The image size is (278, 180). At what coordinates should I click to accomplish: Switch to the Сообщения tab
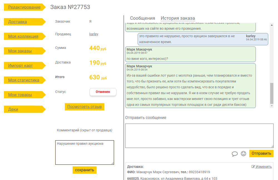(x=142, y=18)
